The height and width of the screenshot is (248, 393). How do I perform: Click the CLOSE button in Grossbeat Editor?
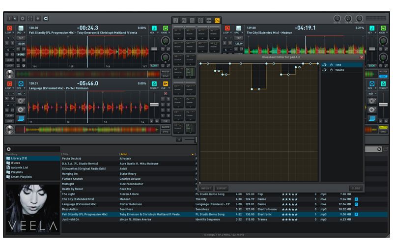coord(355,188)
